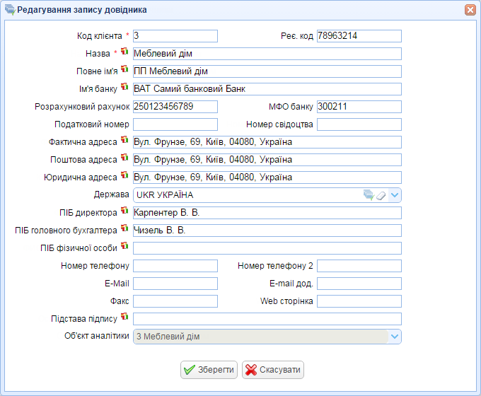Screen dimensions: 481x396
Task: Open translation icon beside ПІБ головного бухгалтера
Action: [124, 228]
